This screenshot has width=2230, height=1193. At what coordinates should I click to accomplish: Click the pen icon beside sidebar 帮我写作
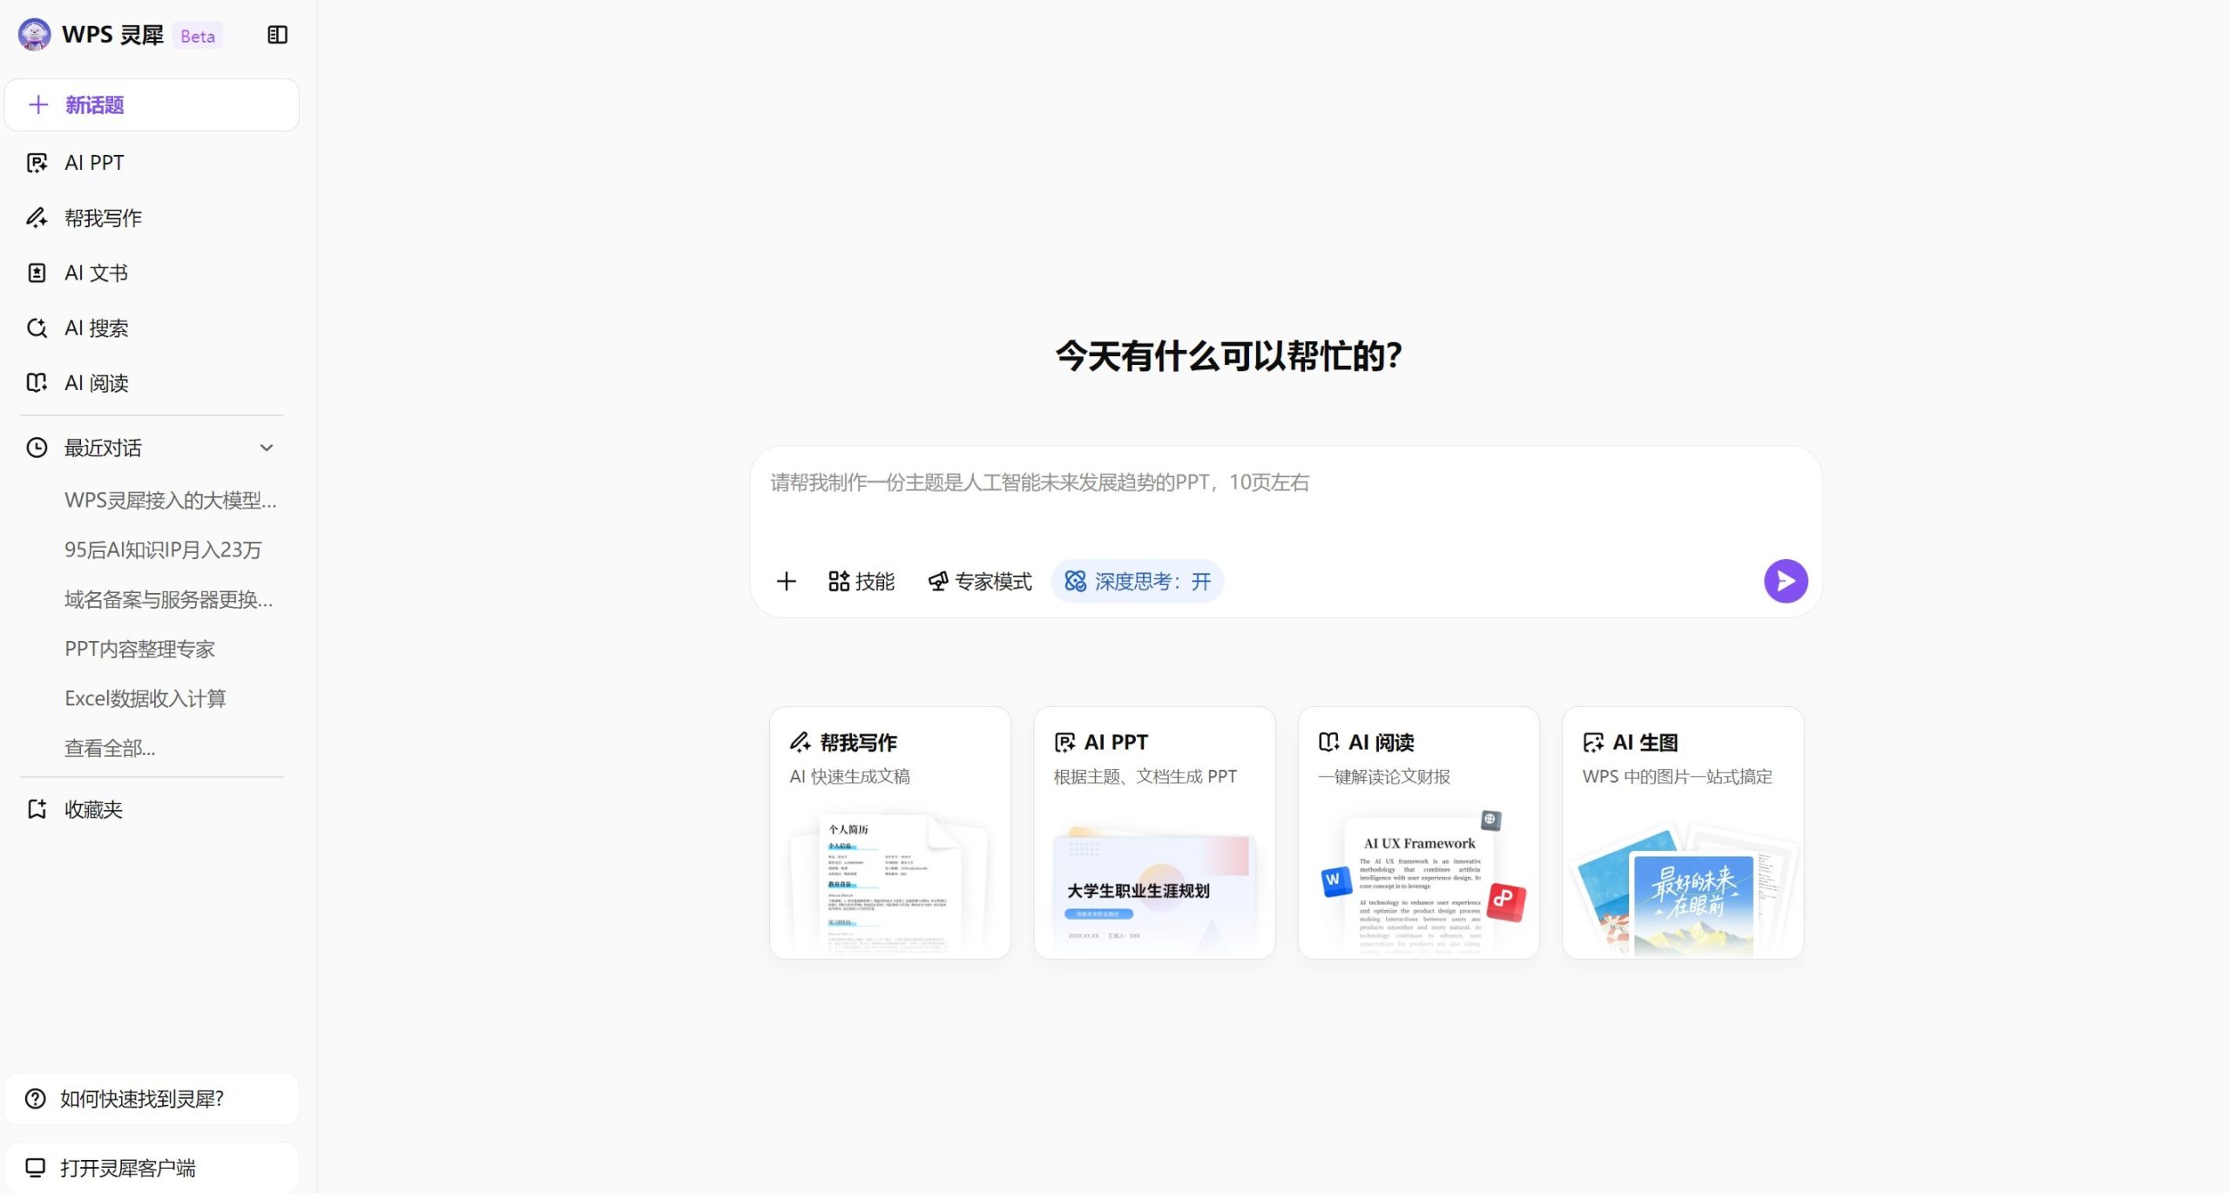coord(37,218)
